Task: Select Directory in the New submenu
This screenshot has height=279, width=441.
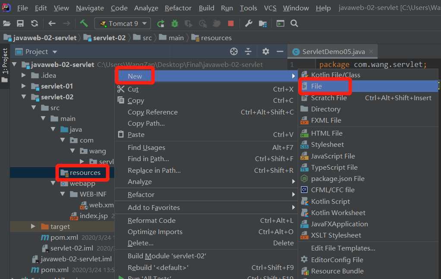Action: [369, 109]
